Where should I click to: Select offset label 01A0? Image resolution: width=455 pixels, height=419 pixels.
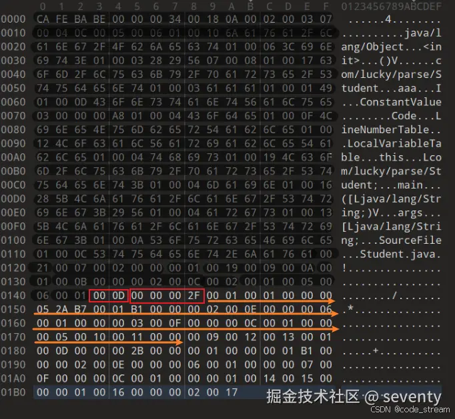click(13, 378)
